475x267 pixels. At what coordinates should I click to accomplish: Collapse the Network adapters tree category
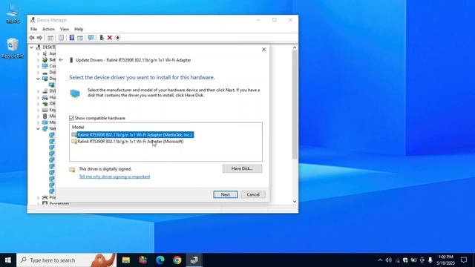[x=38, y=128]
